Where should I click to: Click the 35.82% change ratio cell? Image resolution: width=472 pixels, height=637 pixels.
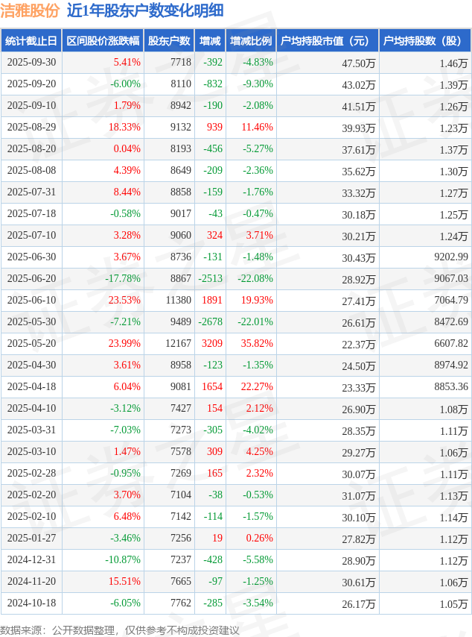pos(257,344)
